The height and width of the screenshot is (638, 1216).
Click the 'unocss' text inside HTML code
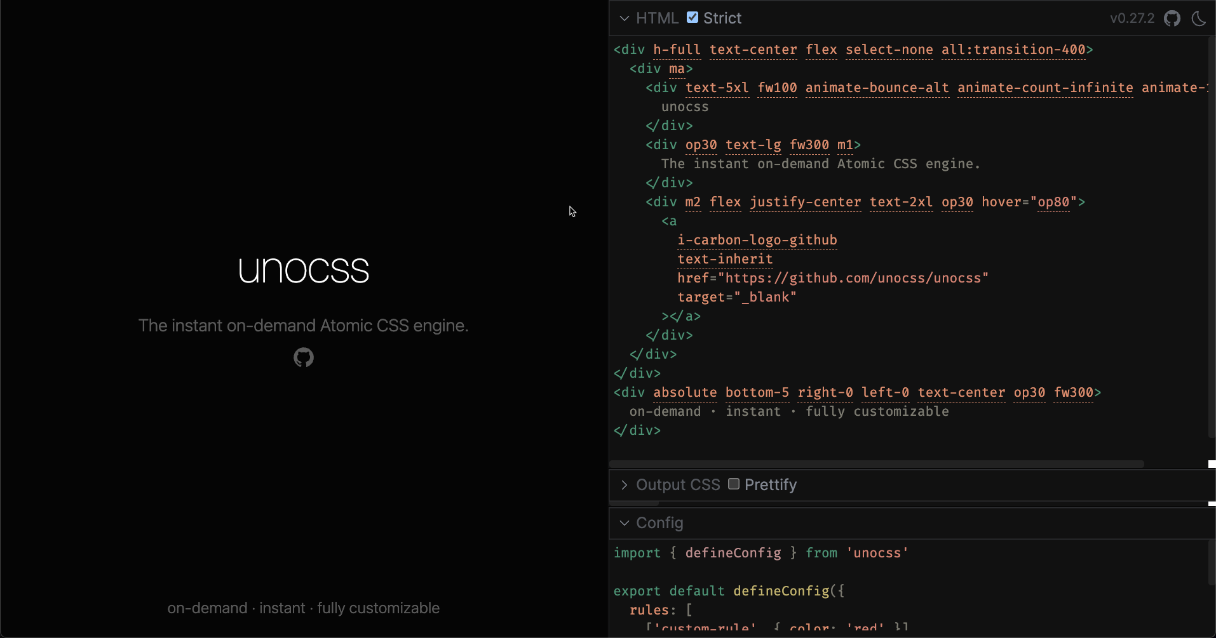(685, 107)
